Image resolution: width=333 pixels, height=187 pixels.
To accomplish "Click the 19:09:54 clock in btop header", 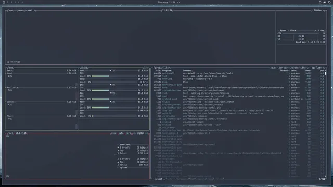I will pos(167,10).
